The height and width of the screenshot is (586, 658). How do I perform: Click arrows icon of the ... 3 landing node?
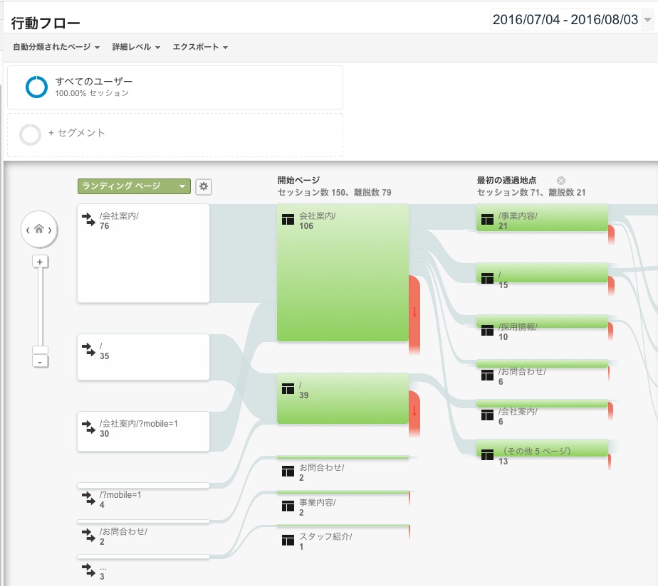(88, 570)
